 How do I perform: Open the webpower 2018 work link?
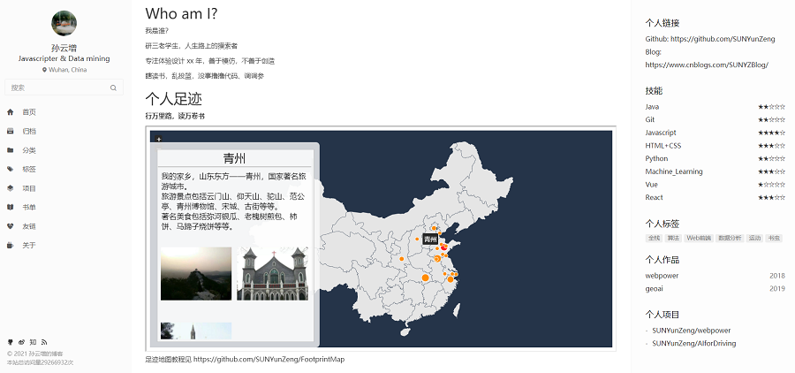[662, 275]
